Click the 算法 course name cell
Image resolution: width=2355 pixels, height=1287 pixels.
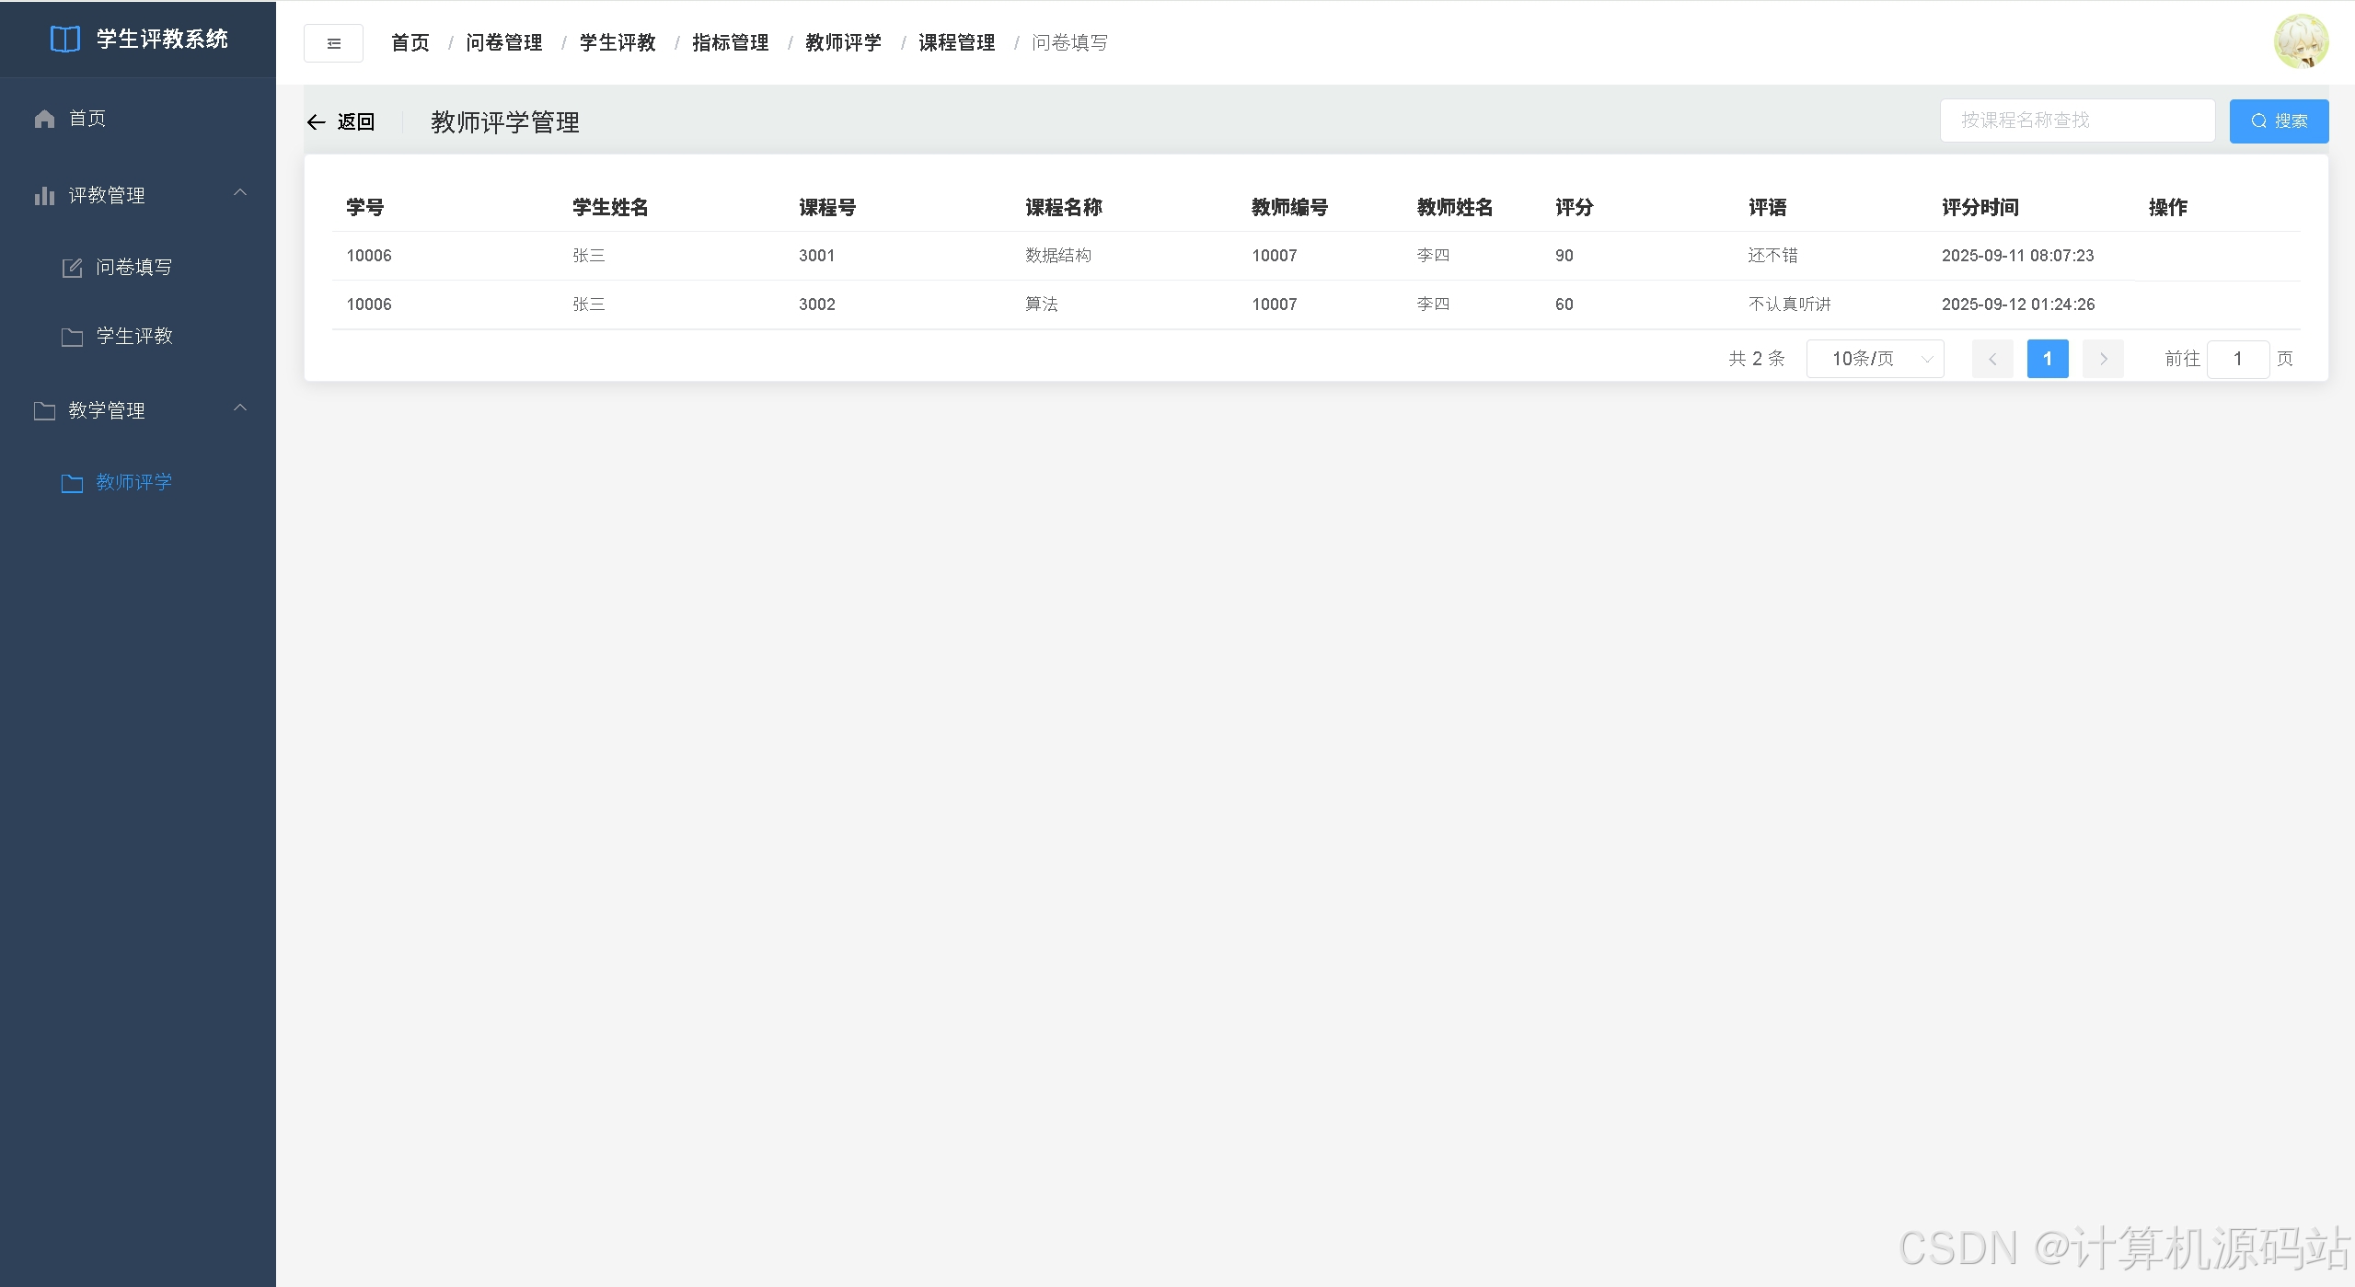(x=1042, y=305)
